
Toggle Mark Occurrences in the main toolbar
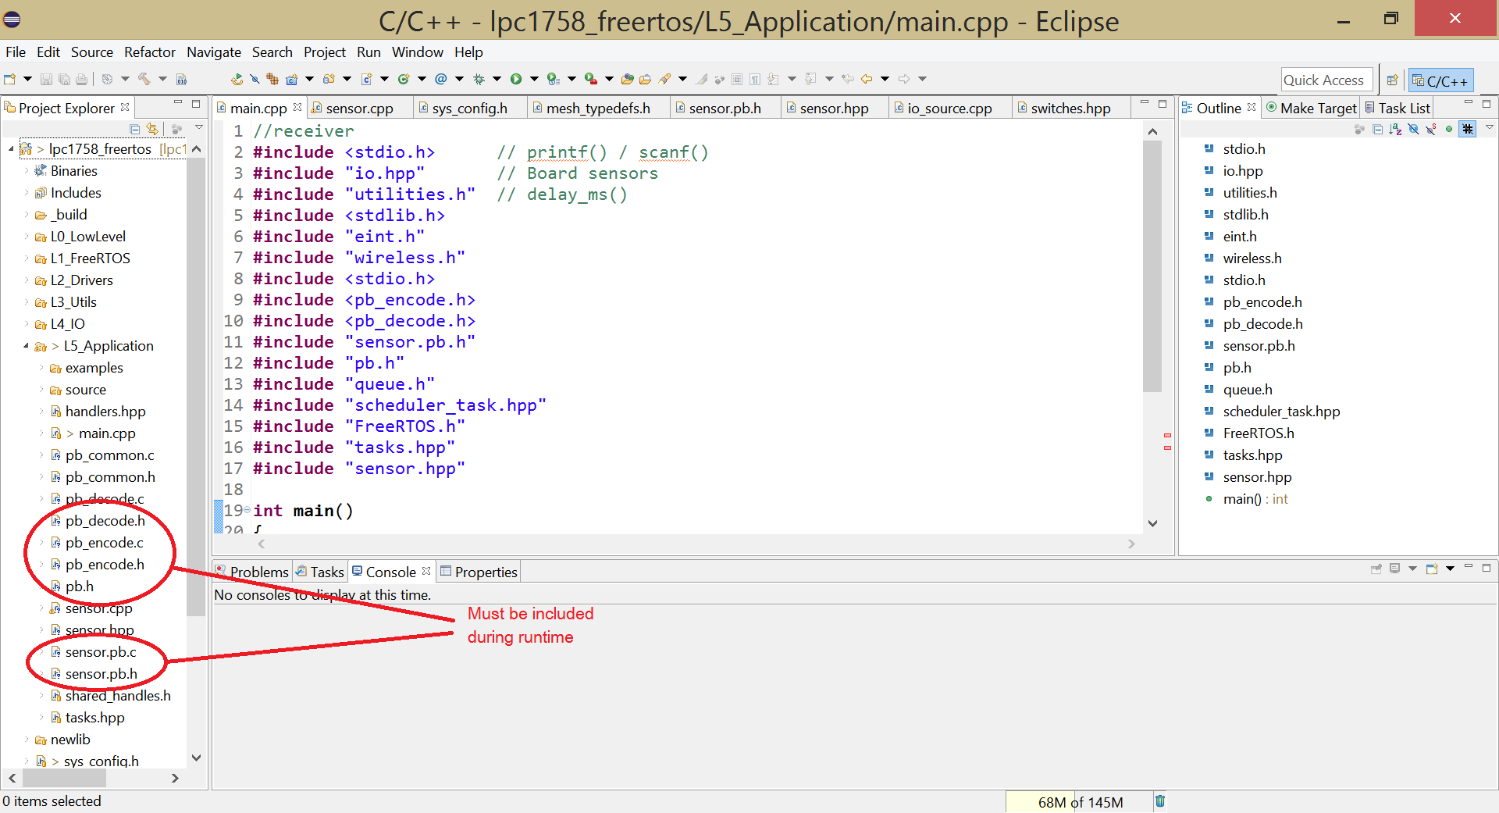(701, 79)
